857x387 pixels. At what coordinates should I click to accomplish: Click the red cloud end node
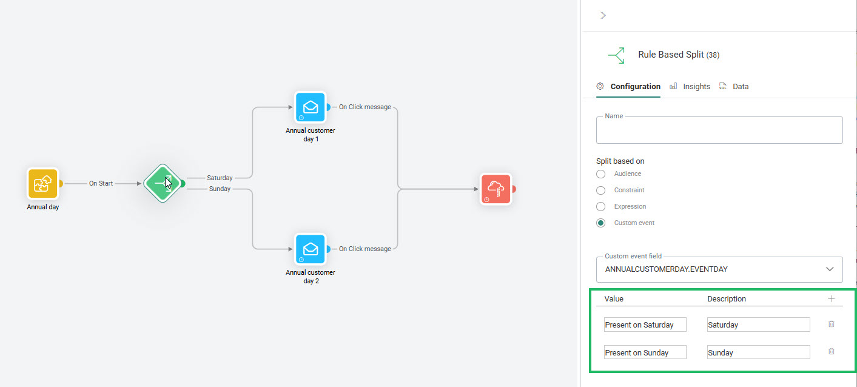496,189
